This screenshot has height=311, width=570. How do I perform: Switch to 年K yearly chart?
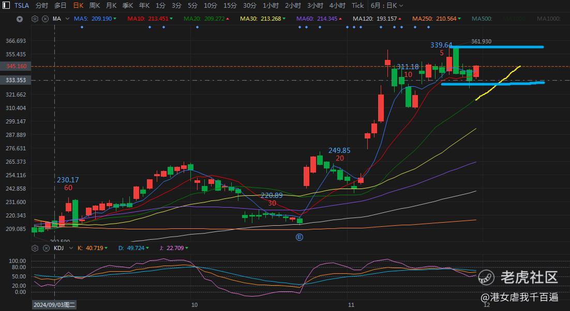pos(144,6)
